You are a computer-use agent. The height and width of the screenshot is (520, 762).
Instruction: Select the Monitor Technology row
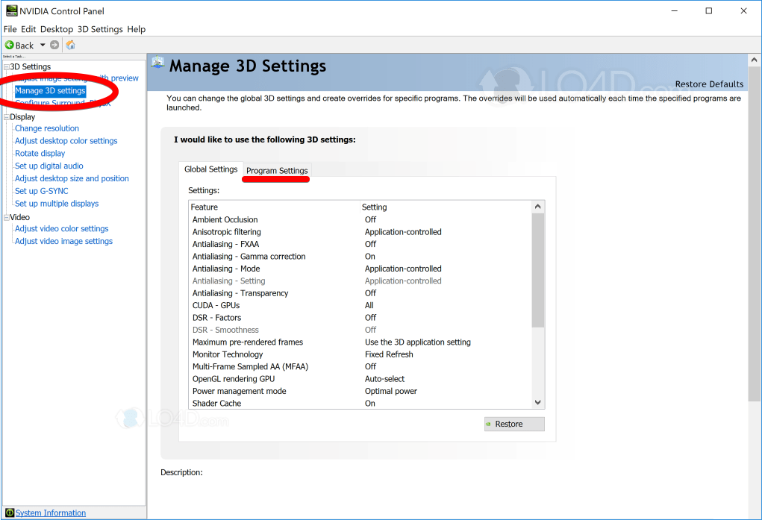point(360,355)
